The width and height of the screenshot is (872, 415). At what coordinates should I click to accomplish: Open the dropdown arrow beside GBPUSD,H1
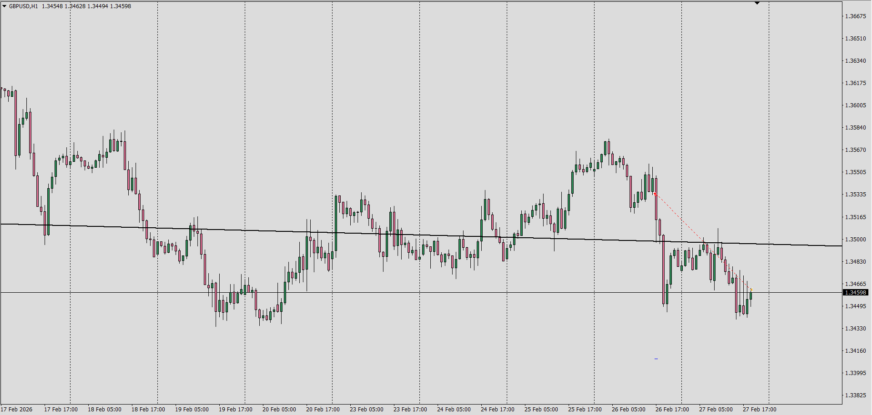coord(4,6)
